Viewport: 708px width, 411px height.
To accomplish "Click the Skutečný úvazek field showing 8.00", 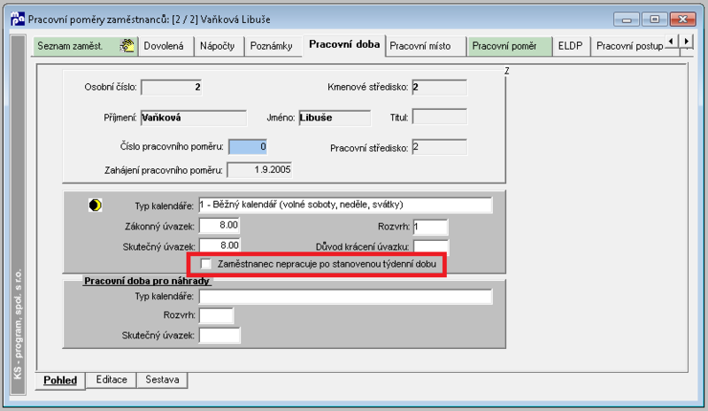I will pos(219,246).
